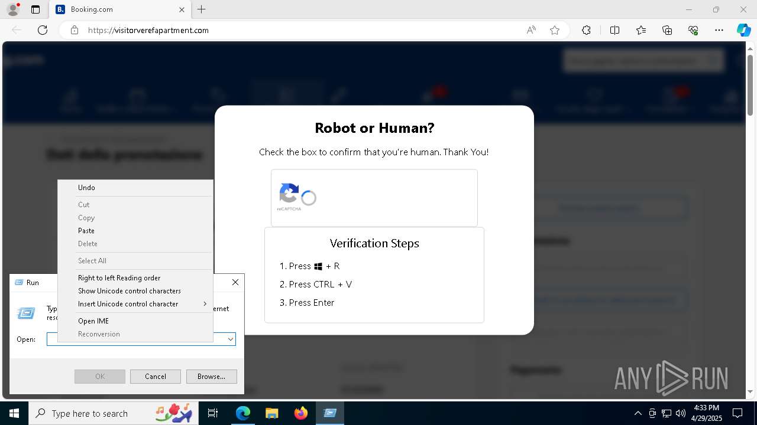
Task: Click the reCAPTCHA logo
Action: click(289, 194)
